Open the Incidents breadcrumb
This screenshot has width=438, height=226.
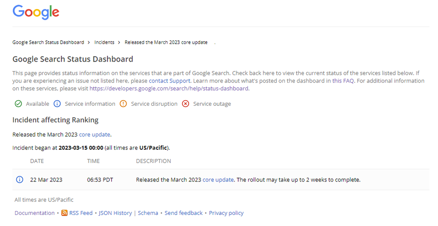tap(104, 42)
